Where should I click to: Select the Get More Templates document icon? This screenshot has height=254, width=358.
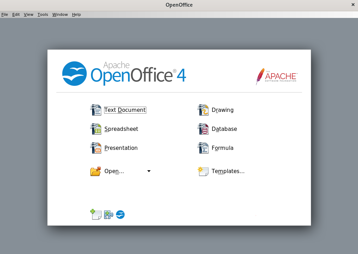click(96, 214)
